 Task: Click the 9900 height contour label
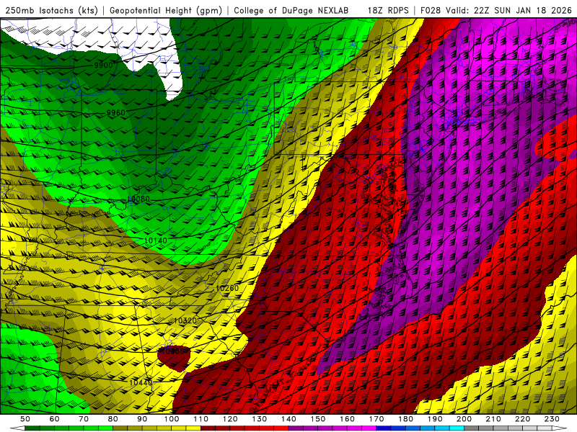coord(103,66)
